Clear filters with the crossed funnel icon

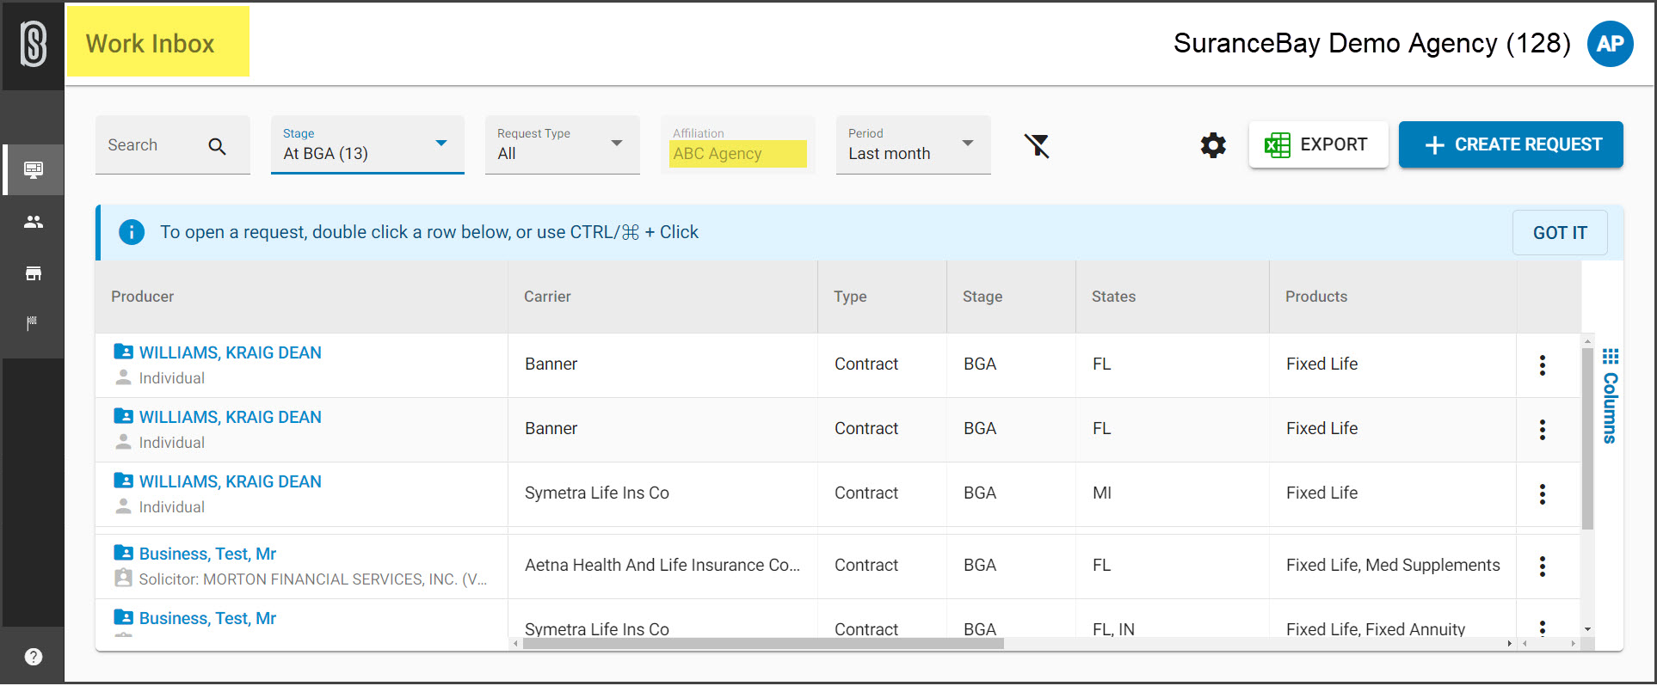(x=1038, y=145)
